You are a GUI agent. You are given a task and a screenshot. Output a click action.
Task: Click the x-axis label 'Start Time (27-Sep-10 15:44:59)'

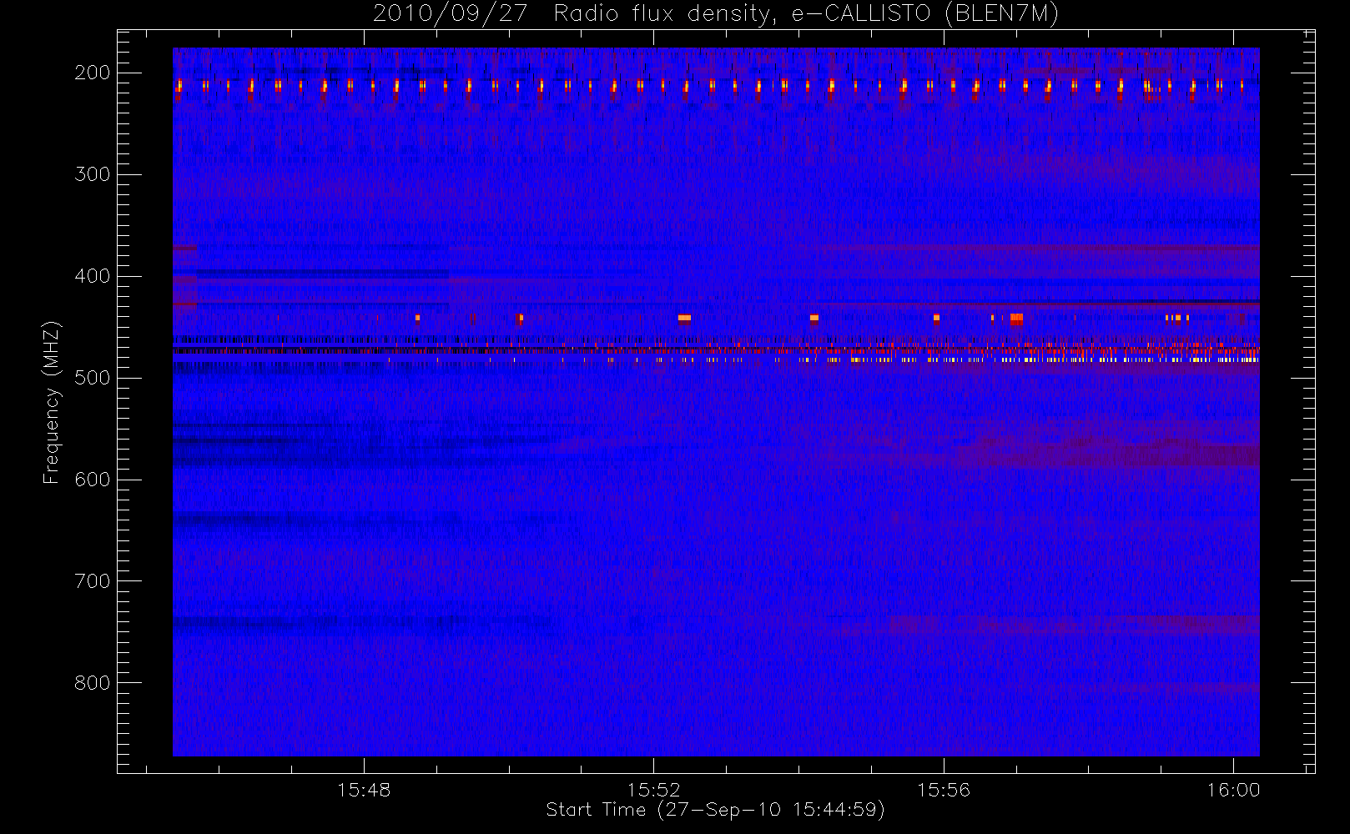point(715,810)
